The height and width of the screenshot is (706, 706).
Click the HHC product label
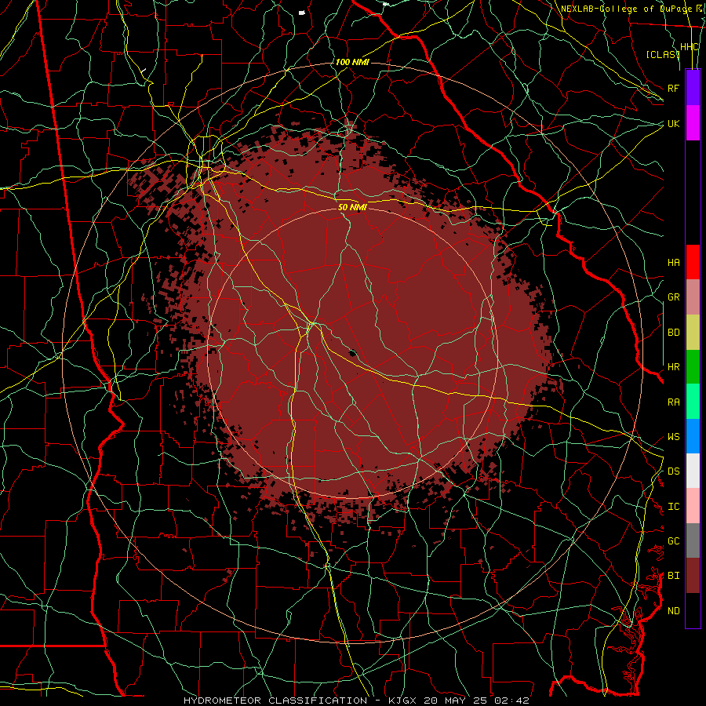(689, 47)
